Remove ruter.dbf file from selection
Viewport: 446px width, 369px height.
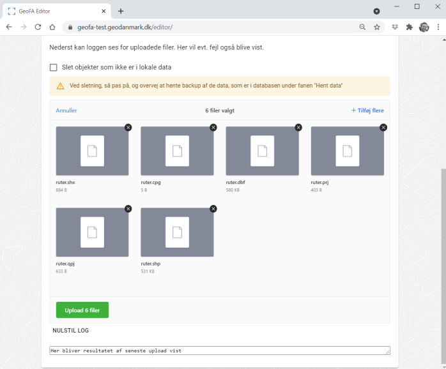(x=298, y=127)
